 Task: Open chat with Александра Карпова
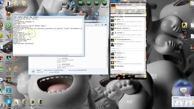[127, 40]
